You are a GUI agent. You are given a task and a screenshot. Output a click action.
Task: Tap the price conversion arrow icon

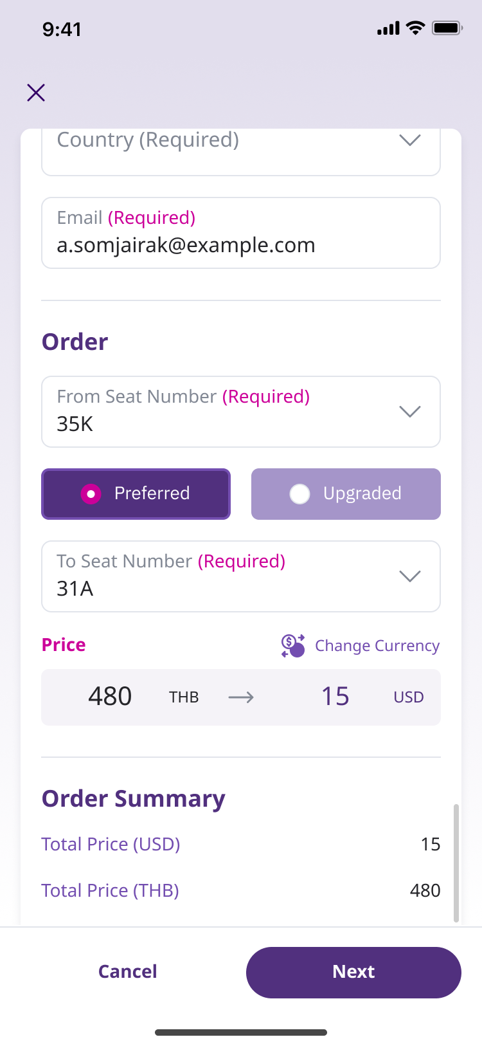(x=241, y=697)
